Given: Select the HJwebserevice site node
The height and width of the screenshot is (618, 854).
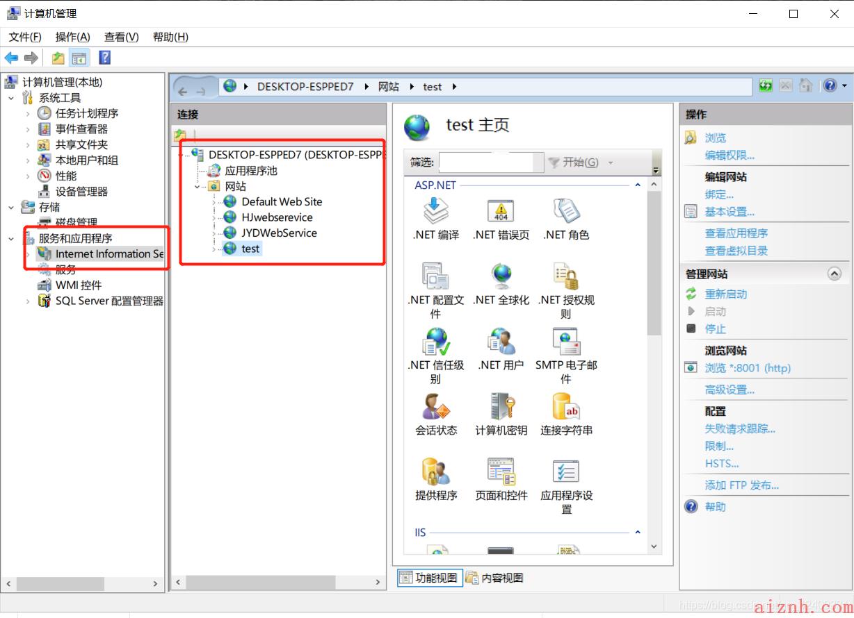Looking at the screenshot, I should [x=277, y=217].
